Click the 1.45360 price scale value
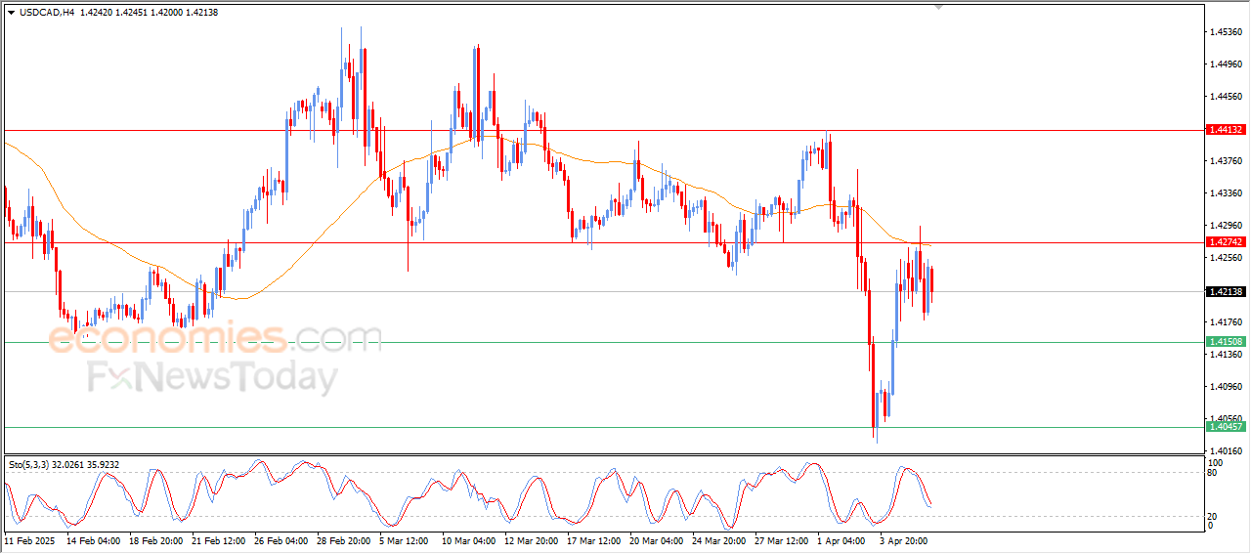 point(1227,32)
